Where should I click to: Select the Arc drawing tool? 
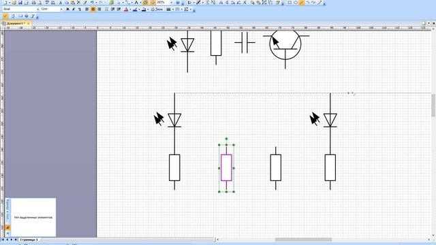pos(308,3)
